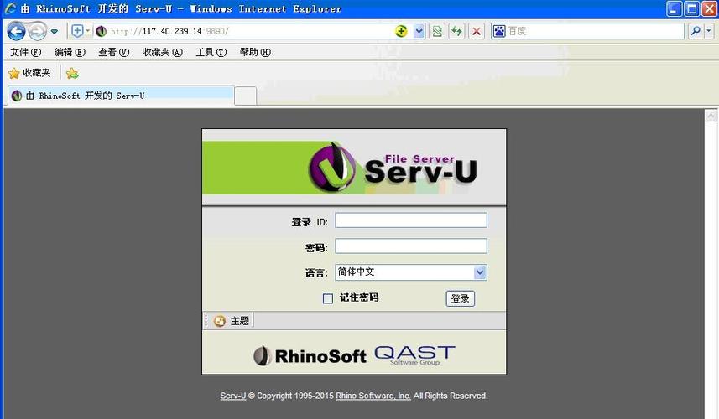Viewport: 719px width, 419px height.
Task: Click the magnifier search button
Action: click(x=696, y=31)
